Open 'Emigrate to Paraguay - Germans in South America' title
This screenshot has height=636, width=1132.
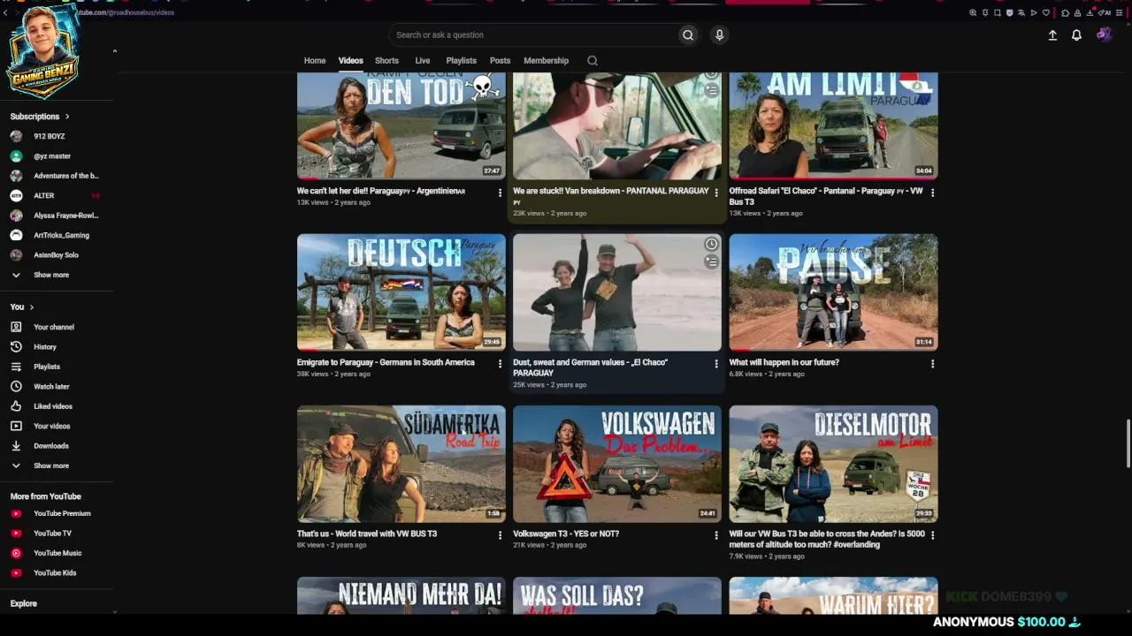[386, 362]
